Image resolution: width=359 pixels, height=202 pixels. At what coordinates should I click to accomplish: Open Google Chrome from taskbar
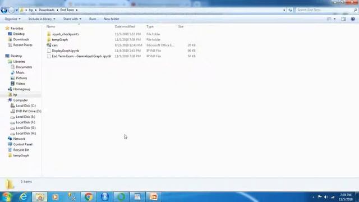pos(89,197)
